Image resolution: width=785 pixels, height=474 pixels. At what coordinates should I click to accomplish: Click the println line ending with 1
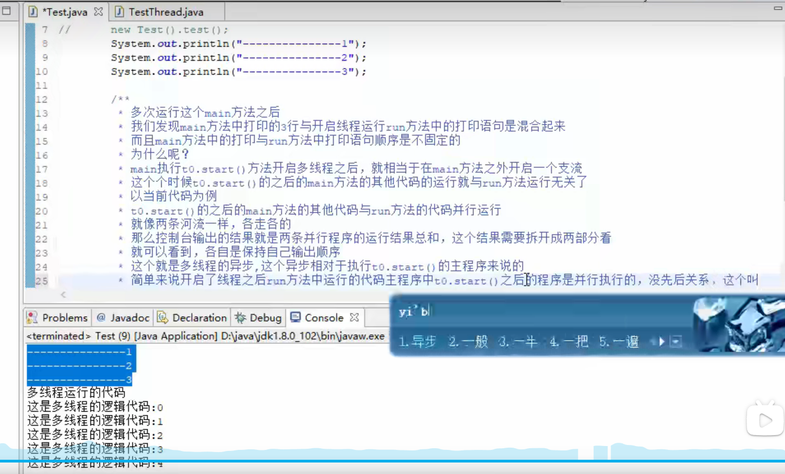coord(239,44)
